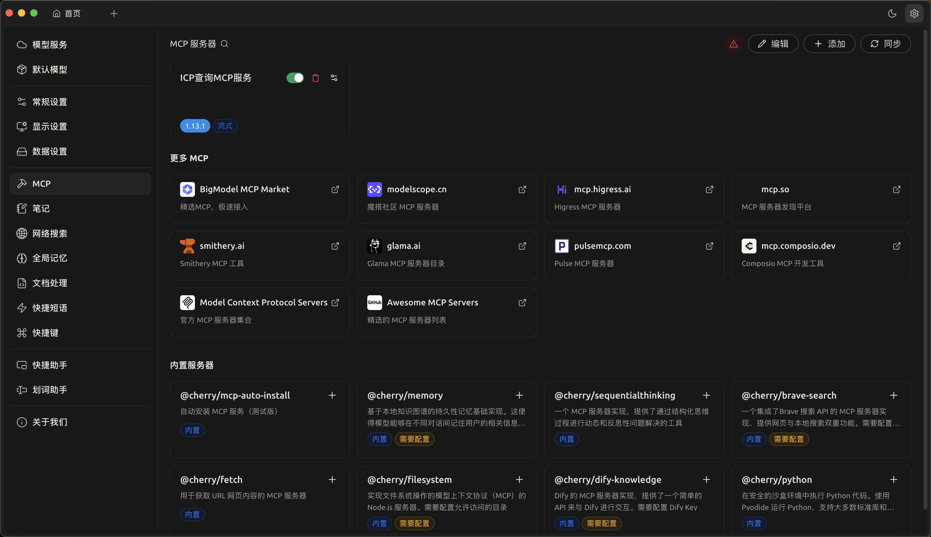
Task: Open 划词助手 in the sidebar
Action: click(x=80, y=390)
